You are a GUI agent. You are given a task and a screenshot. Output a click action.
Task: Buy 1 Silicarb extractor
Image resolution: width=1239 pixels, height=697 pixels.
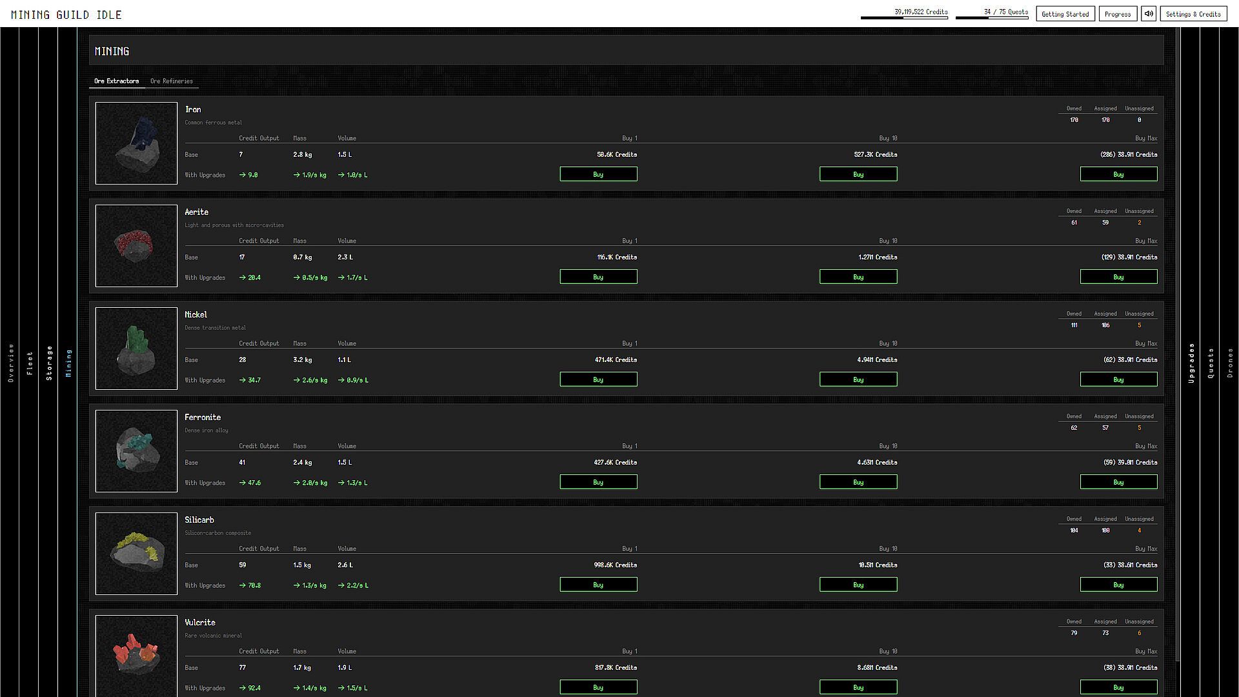click(598, 585)
